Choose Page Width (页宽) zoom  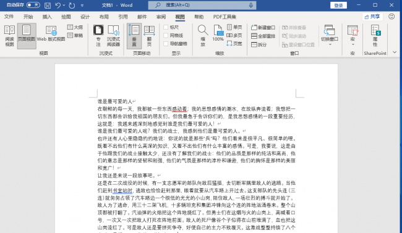(x=234, y=43)
